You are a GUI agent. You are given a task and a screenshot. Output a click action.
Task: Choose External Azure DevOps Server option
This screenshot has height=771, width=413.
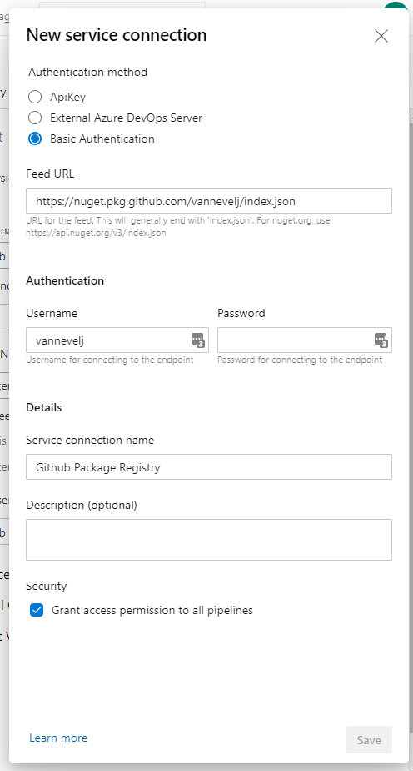35,118
